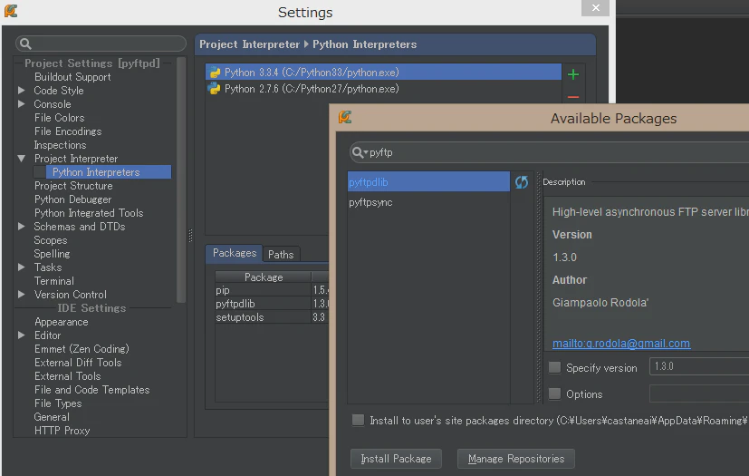This screenshot has height=476, width=749.
Task: Open Inspections settings
Action: [60, 144]
